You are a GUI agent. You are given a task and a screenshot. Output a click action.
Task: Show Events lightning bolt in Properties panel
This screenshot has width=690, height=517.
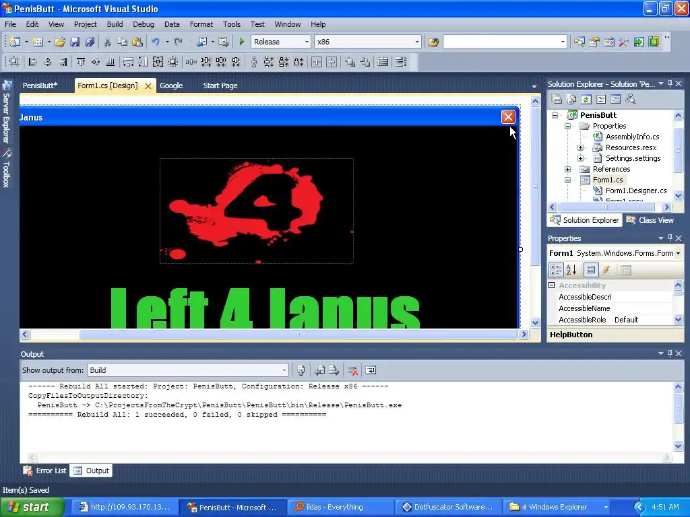tap(606, 270)
